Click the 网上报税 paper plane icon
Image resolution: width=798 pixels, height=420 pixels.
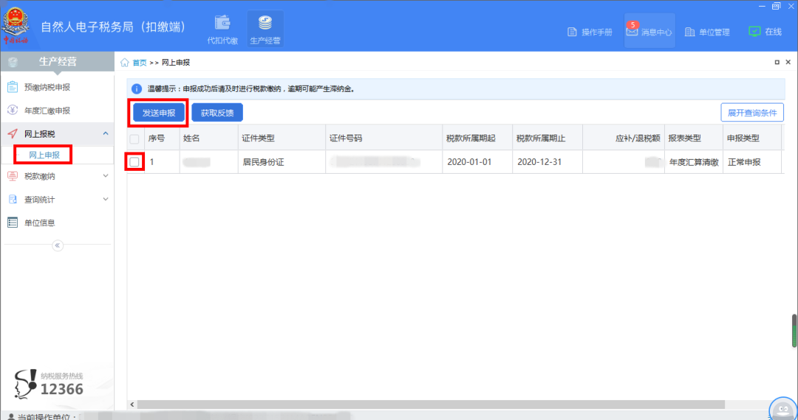point(13,133)
